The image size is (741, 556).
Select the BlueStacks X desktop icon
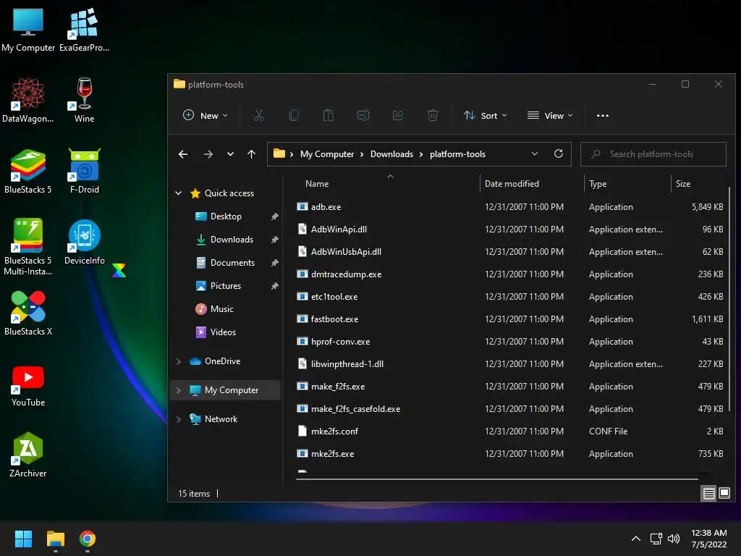[x=28, y=313]
